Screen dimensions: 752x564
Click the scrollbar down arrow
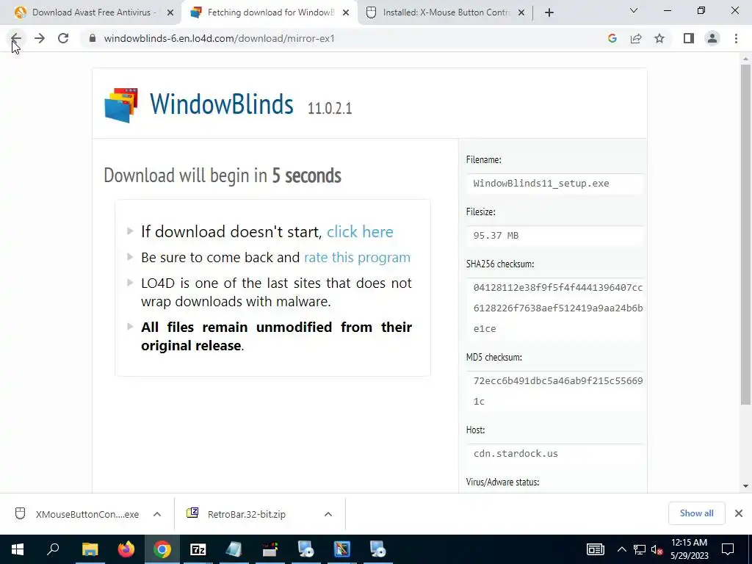coord(745,486)
